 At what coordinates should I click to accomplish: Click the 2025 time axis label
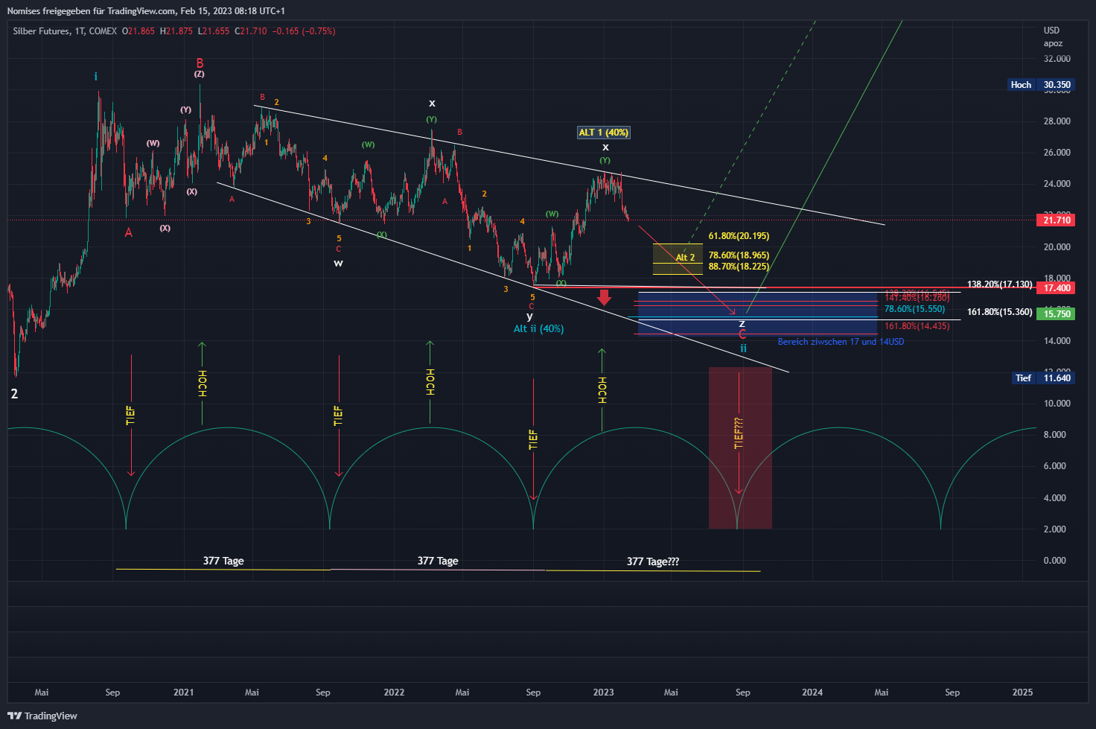point(1022,693)
